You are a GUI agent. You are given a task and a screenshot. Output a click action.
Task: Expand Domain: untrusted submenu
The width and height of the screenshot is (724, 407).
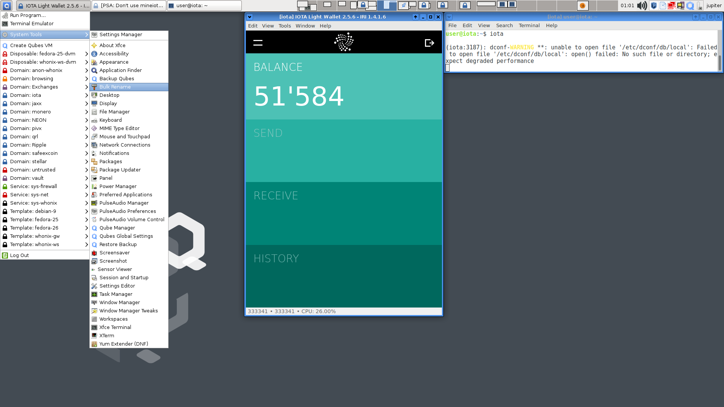(x=45, y=170)
